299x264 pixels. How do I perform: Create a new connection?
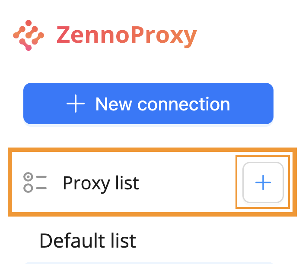[x=148, y=104]
